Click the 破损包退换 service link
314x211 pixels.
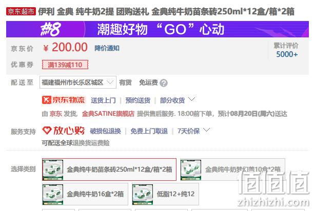pyautogui.click(x=106, y=131)
